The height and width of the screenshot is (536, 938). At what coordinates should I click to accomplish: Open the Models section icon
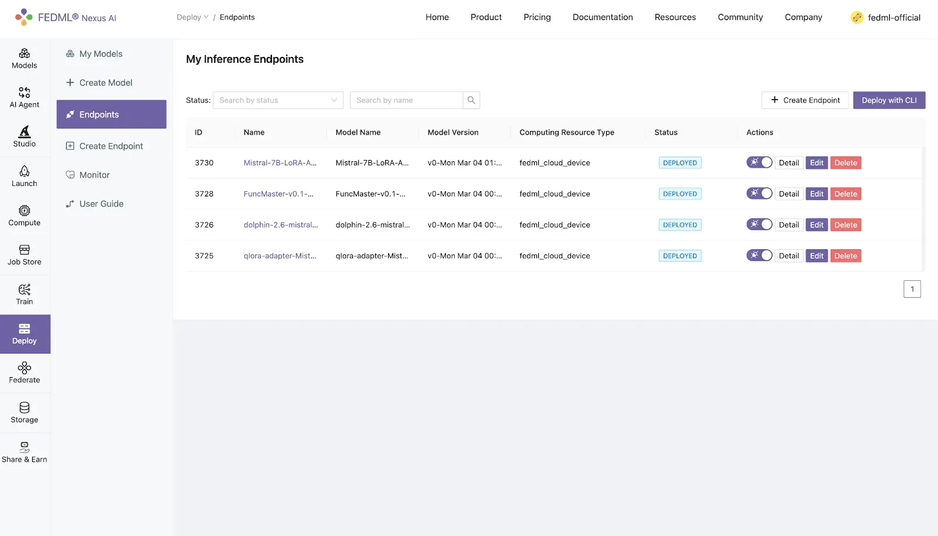25,53
